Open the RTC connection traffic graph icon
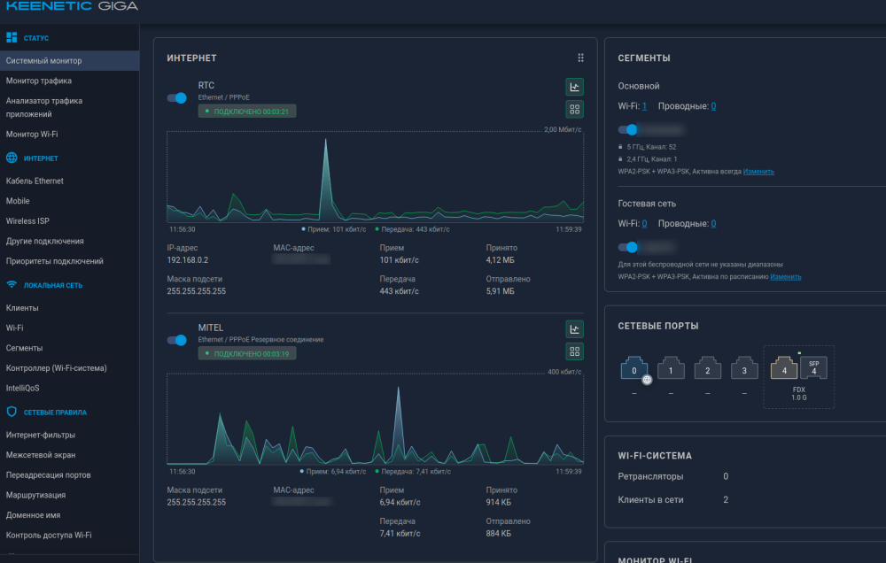Image resolution: width=886 pixels, height=563 pixels. [x=574, y=87]
